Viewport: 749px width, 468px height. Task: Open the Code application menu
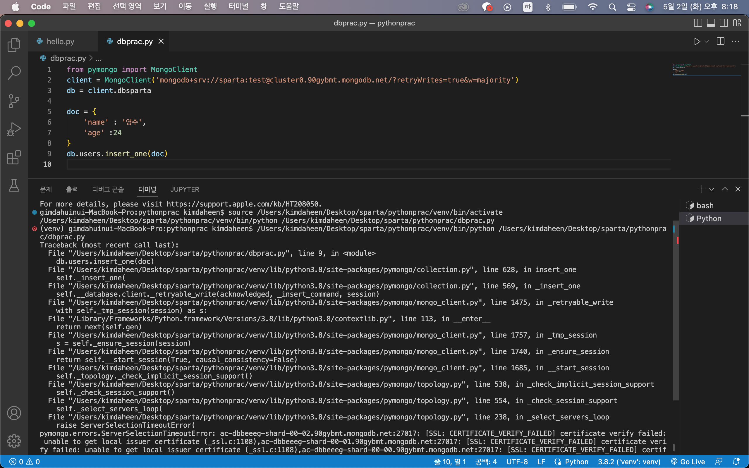coord(41,6)
